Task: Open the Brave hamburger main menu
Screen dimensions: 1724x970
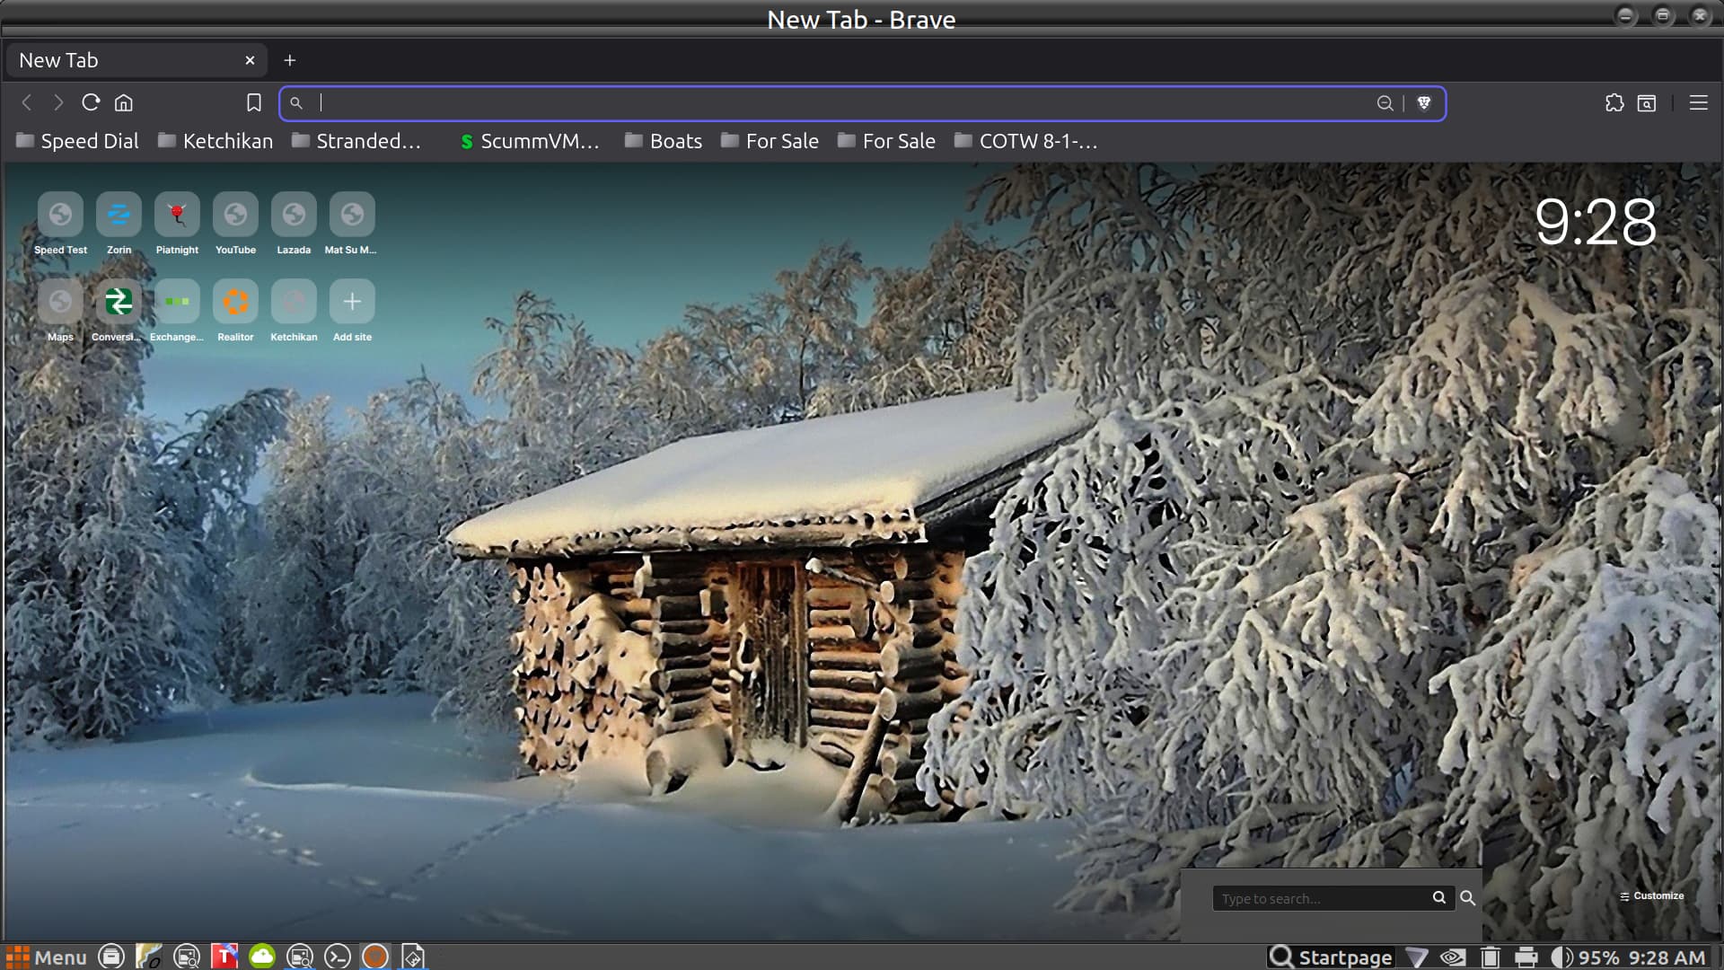Action: [x=1698, y=102]
